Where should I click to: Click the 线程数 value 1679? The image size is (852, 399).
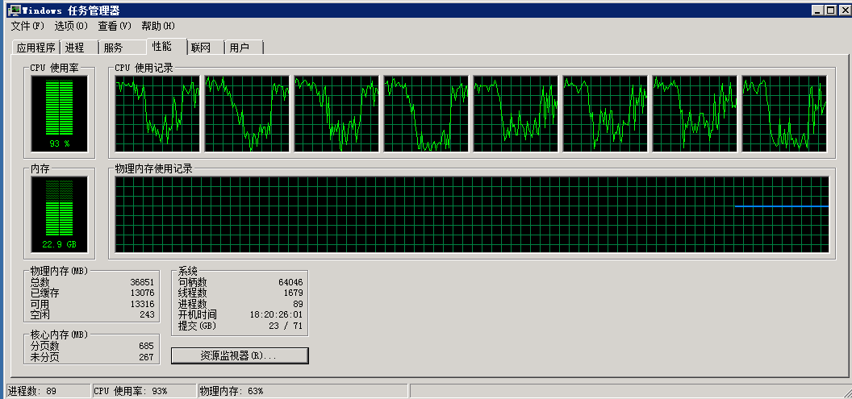(x=293, y=293)
